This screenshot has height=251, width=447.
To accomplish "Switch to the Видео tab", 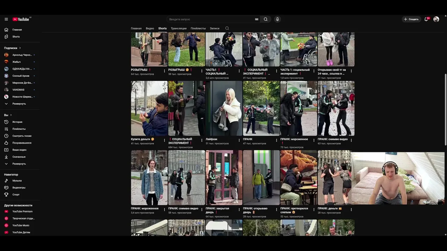I will 150,28.
